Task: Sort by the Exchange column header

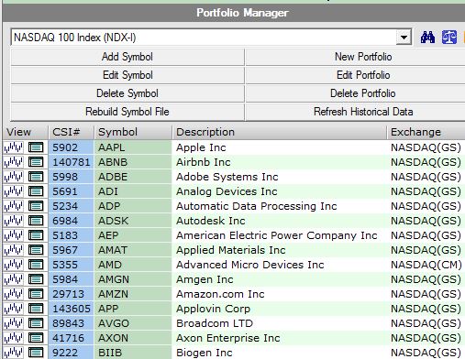Action: (426, 132)
